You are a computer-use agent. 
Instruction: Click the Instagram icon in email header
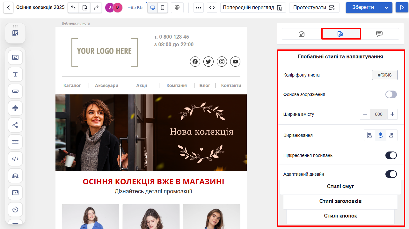click(222, 62)
